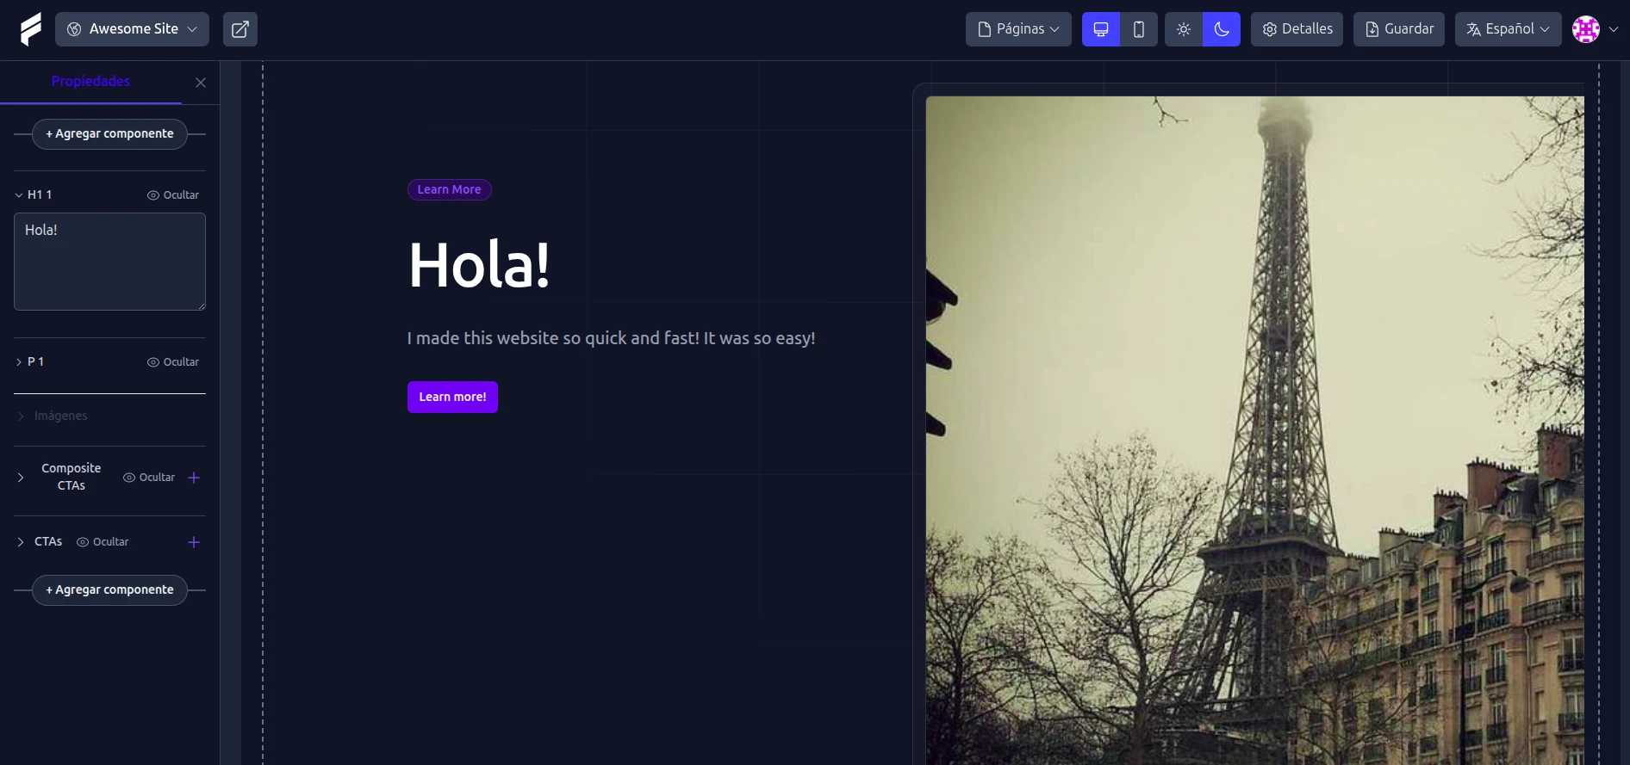This screenshot has height=765, width=1630.
Task: Collapse the H1 1 section
Action: [19, 195]
